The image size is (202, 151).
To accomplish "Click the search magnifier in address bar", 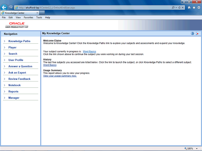I will pyautogui.click(x=173, y=8).
